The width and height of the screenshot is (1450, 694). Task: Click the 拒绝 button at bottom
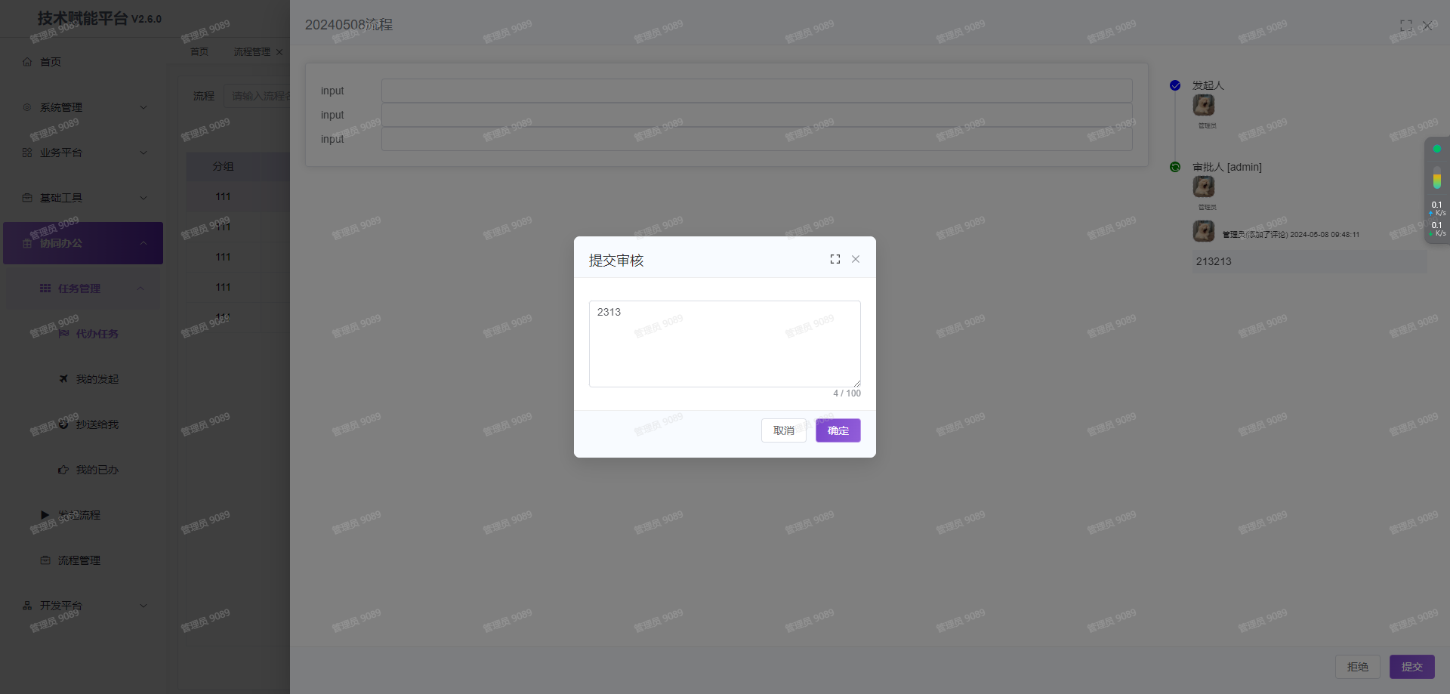pos(1358,667)
